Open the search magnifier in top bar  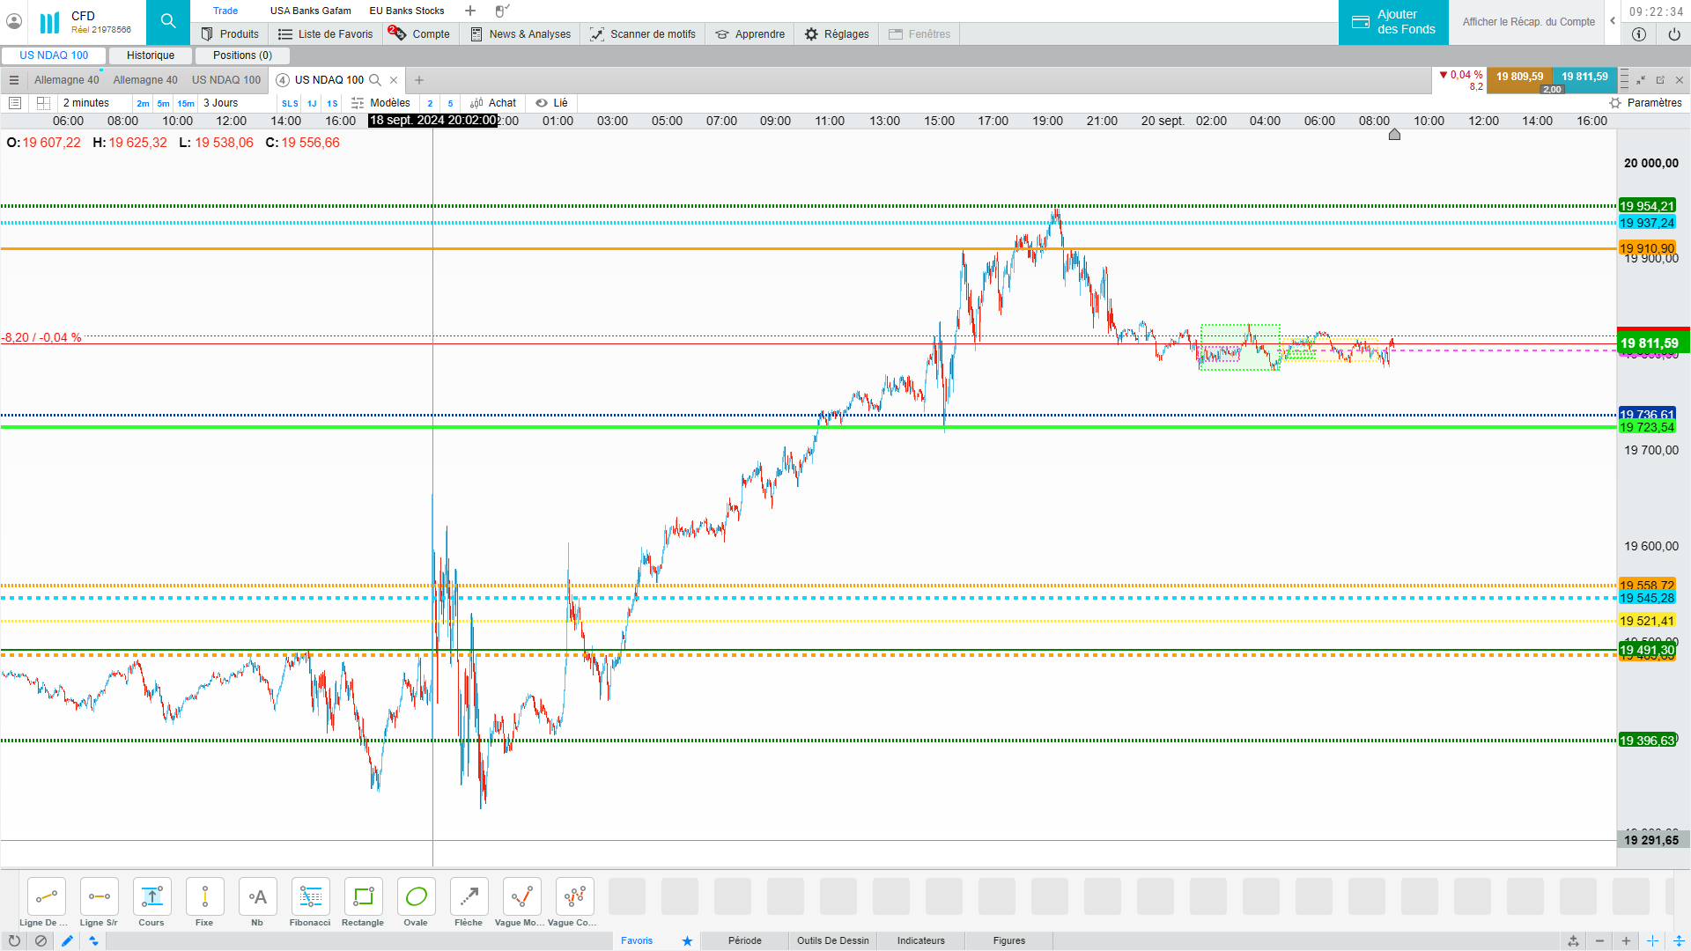click(x=168, y=21)
